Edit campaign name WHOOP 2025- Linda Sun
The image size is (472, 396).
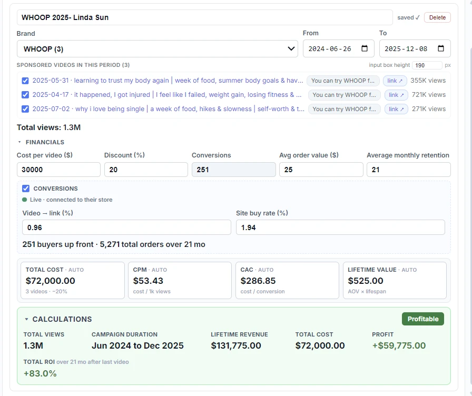pyautogui.click(x=205, y=17)
